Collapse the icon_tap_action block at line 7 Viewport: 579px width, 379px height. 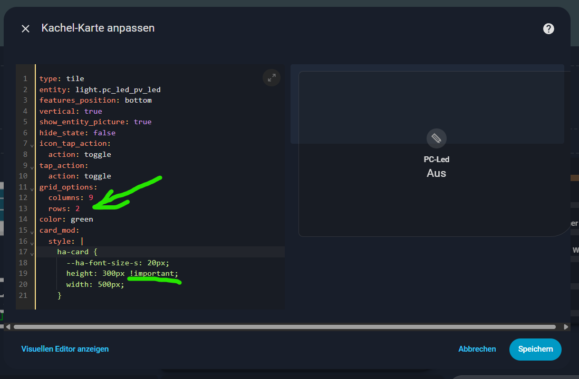(x=32, y=145)
